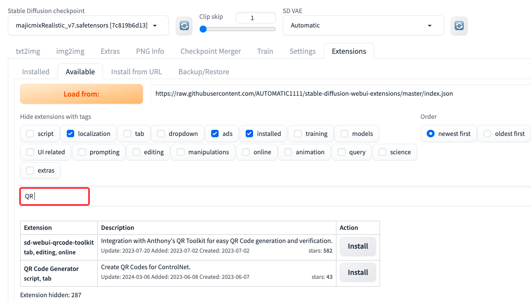Refresh the Stable Diffusion checkpoint list

click(x=184, y=26)
